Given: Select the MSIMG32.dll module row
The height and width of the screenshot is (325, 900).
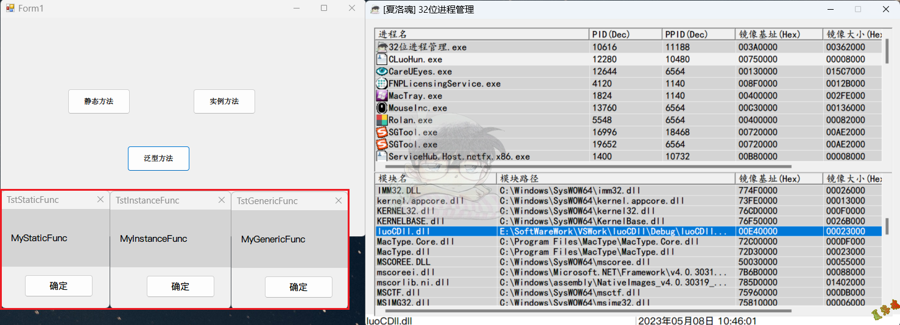Looking at the screenshot, I should pos(628,303).
